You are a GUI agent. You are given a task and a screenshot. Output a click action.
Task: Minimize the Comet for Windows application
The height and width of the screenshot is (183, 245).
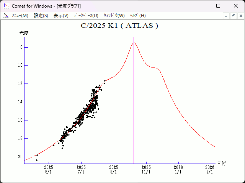coord(201,6)
